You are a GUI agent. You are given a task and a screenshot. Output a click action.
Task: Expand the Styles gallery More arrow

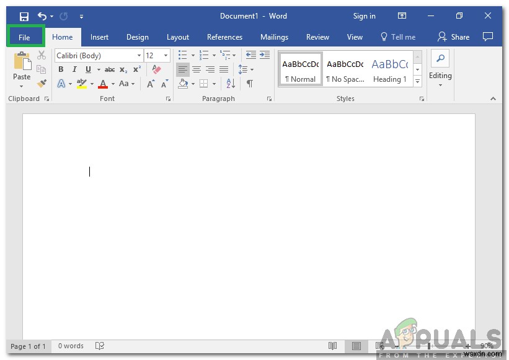418,81
